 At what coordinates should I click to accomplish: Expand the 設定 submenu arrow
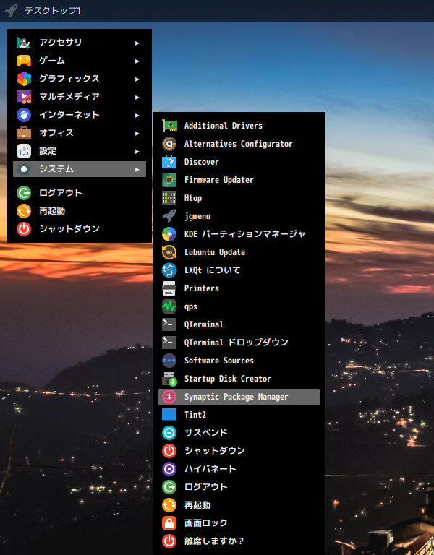coord(137,152)
